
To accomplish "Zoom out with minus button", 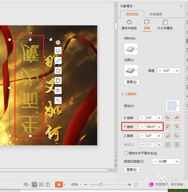I will tap(85, 184).
